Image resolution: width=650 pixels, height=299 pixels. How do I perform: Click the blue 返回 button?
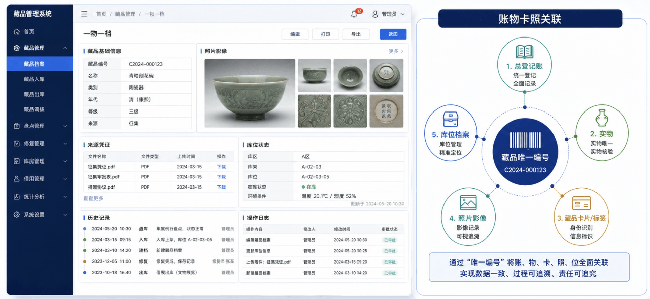tap(393, 34)
